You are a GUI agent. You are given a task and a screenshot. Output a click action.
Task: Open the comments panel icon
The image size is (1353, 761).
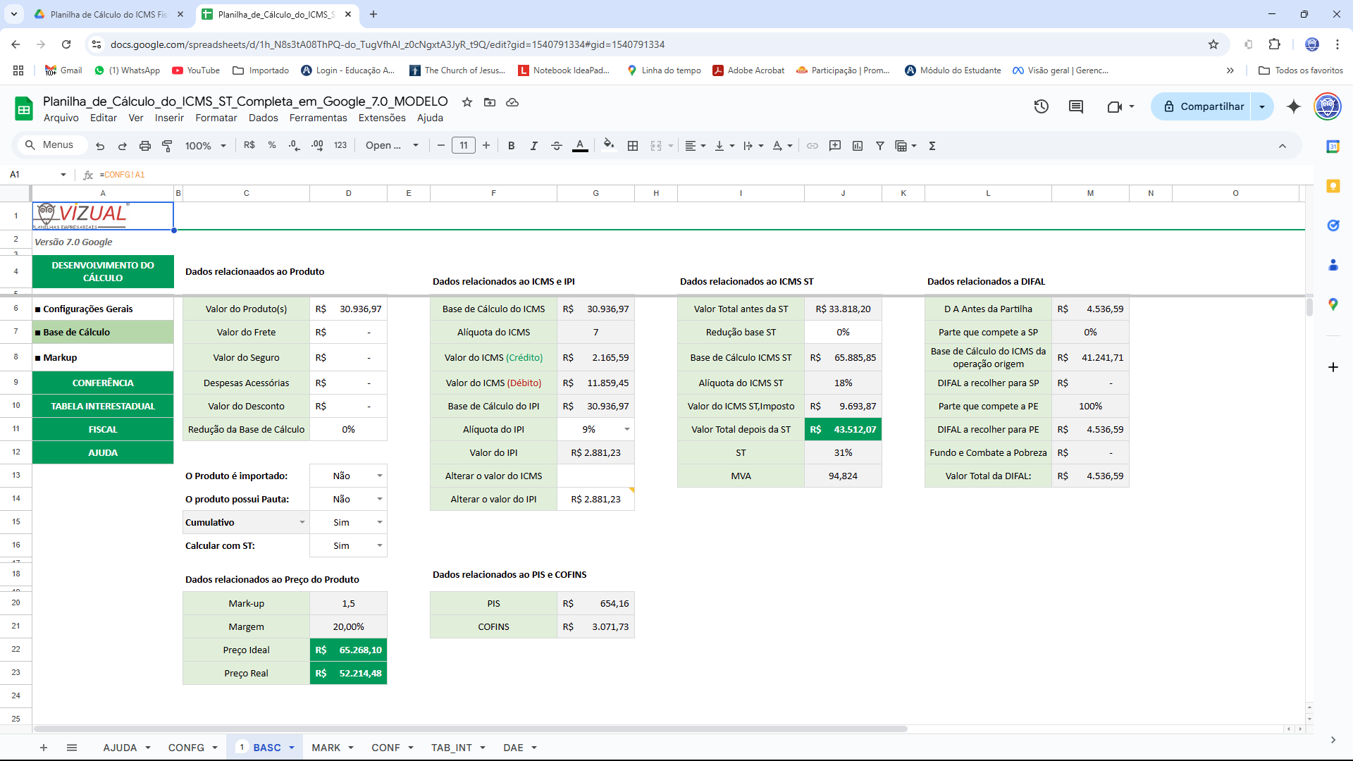click(1076, 106)
